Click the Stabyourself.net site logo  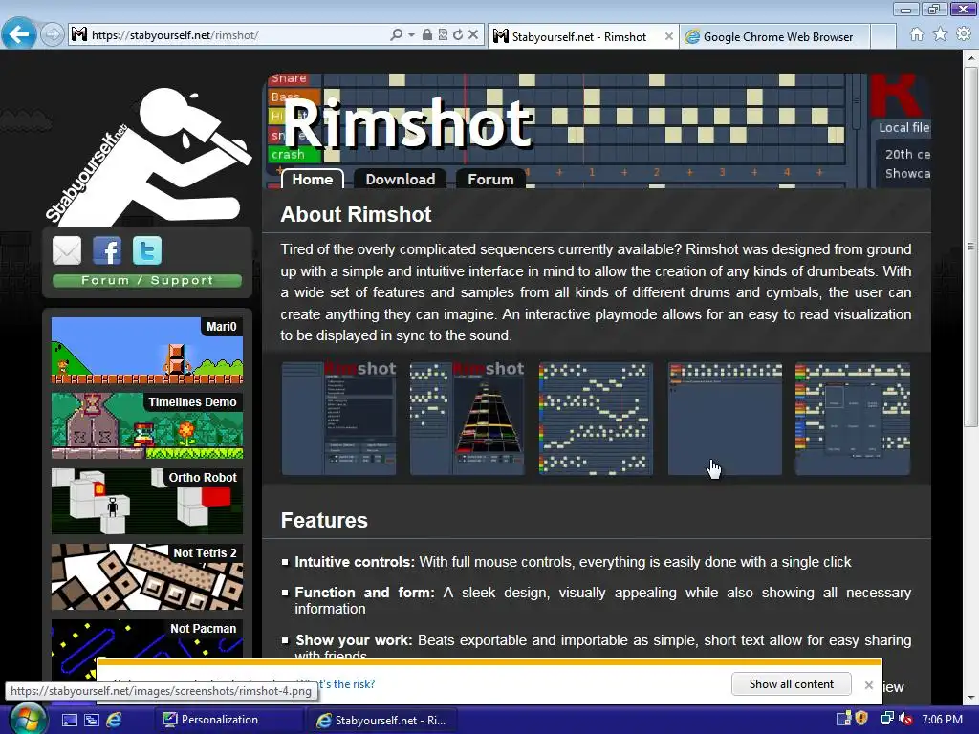(x=148, y=156)
